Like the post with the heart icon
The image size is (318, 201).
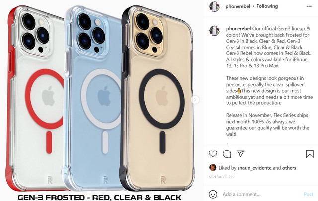tap(213, 154)
